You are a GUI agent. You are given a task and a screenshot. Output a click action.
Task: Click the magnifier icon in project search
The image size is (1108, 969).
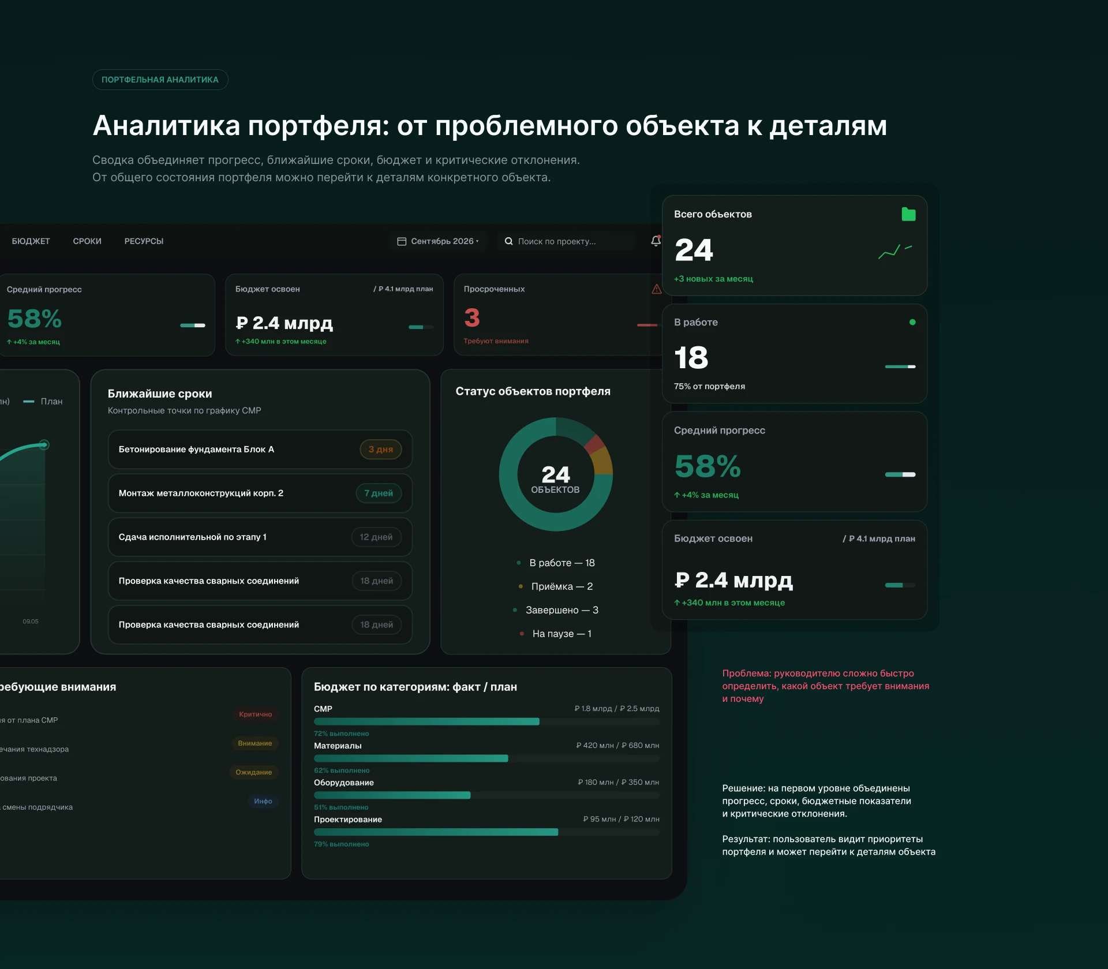coord(508,241)
